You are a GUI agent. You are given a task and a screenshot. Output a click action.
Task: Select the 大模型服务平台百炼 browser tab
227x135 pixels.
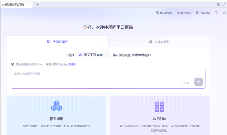coord(16,5)
